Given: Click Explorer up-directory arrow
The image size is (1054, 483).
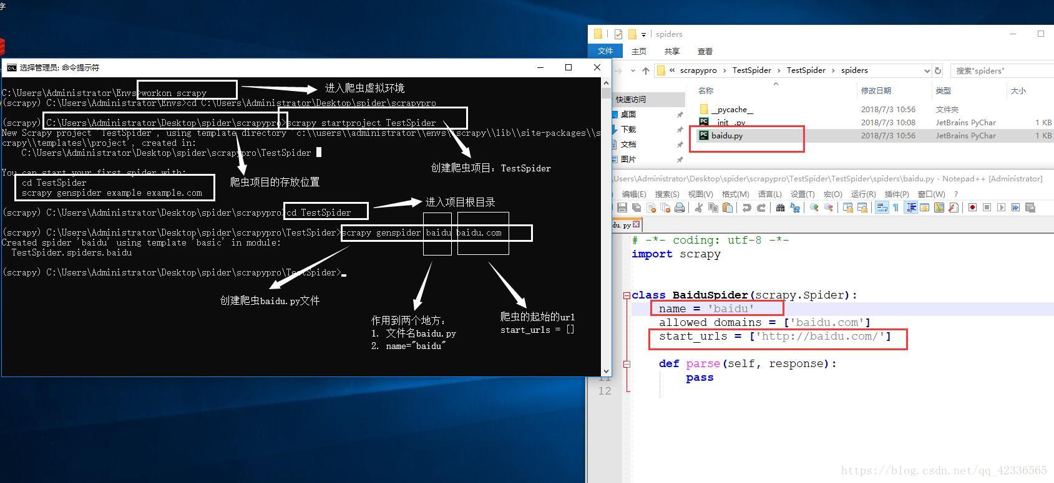Looking at the screenshot, I should coord(645,70).
